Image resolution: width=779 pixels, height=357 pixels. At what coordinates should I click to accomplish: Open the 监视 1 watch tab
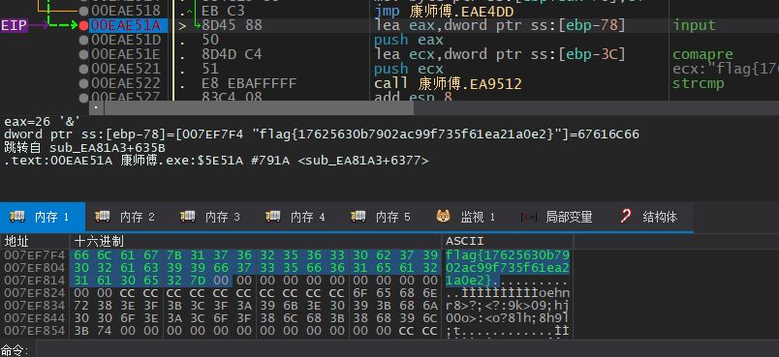pyautogui.click(x=469, y=217)
